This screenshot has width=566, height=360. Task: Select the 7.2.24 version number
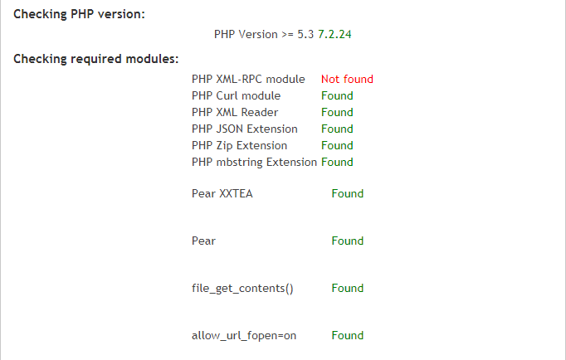pos(340,35)
